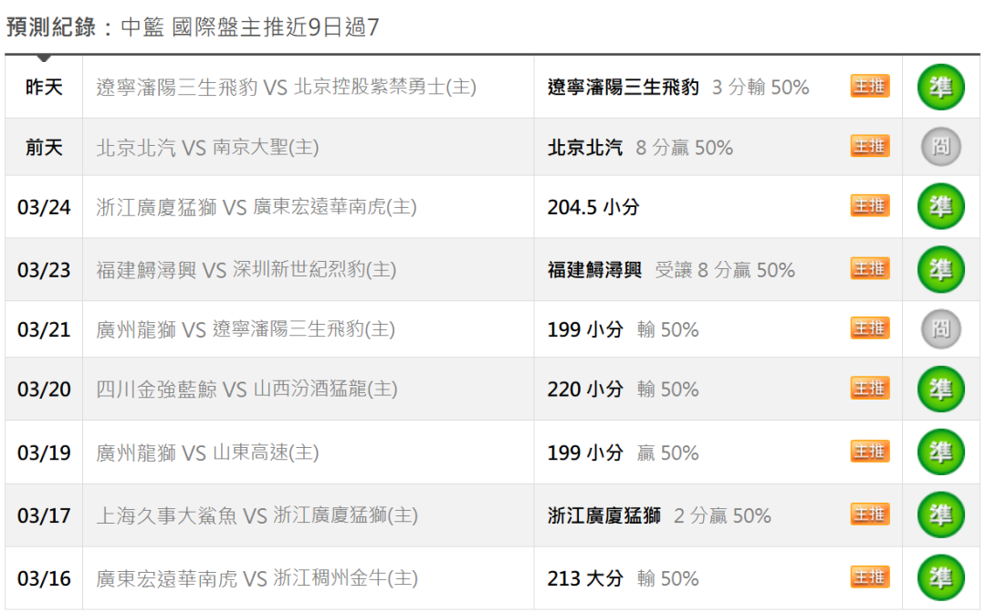Click the 主推 badge in 03/17 row
This screenshot has height=613, width=986.
[x=870, y=515]
